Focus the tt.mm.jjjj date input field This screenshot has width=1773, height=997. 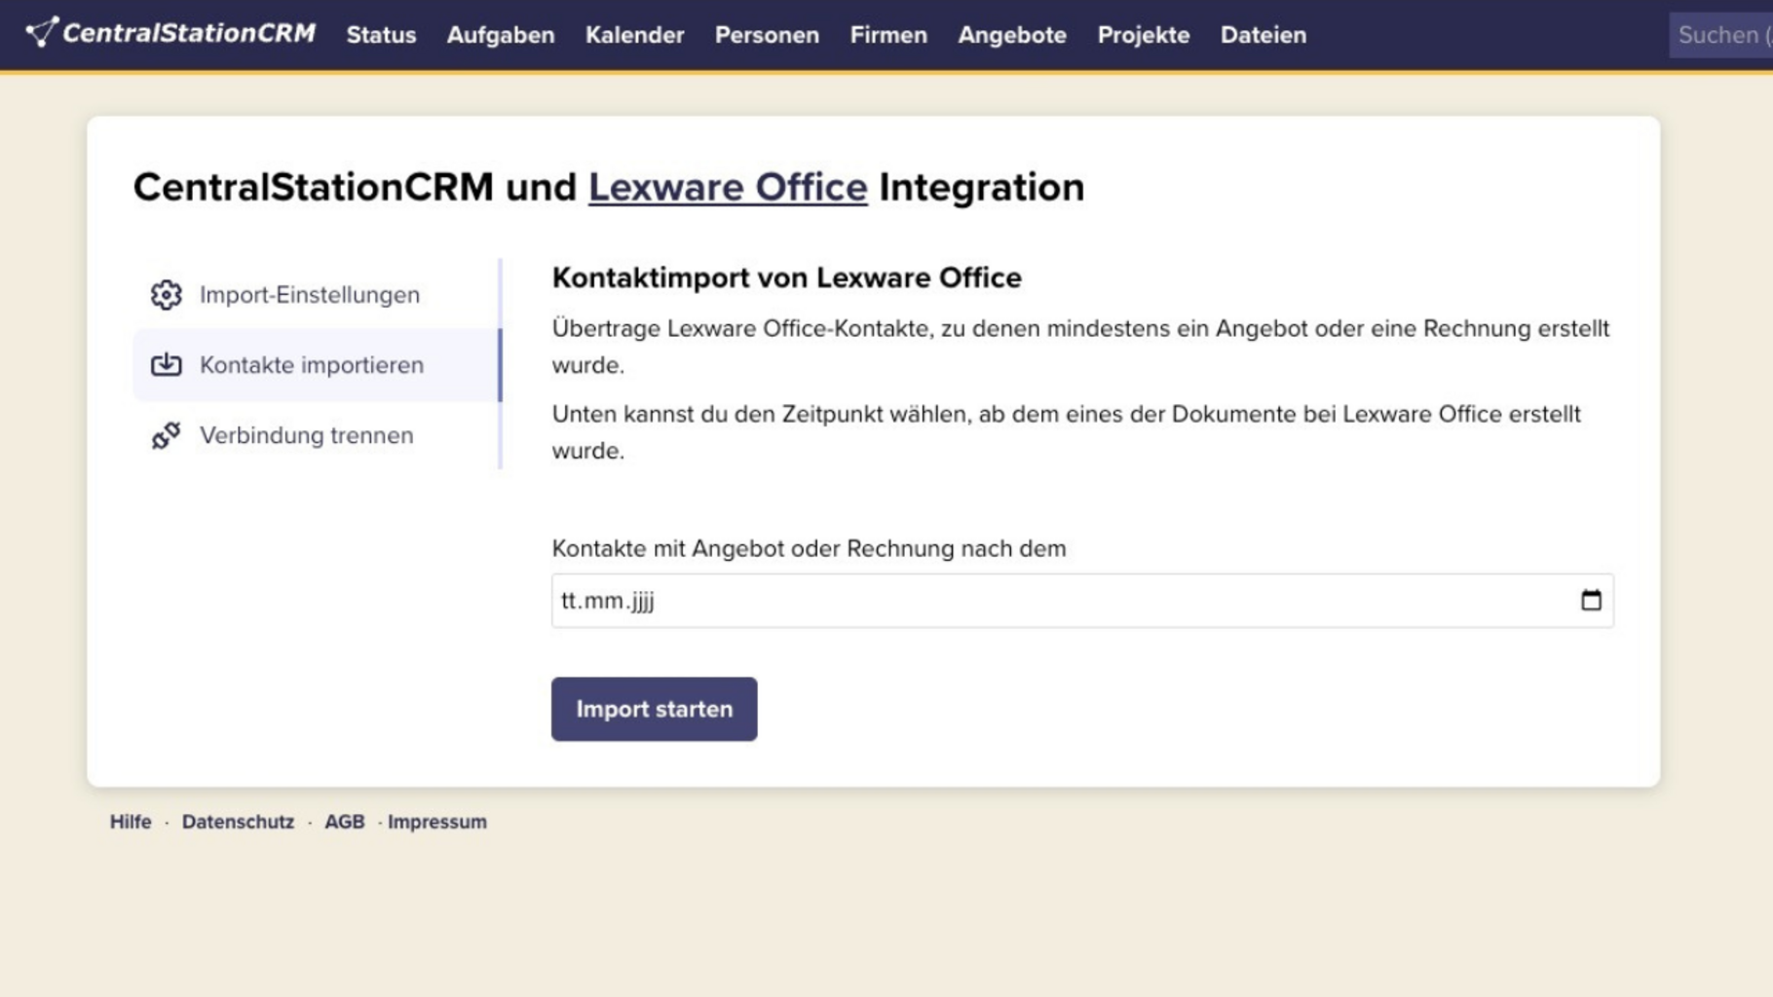pyautogui.click(x=1062, y=601)
